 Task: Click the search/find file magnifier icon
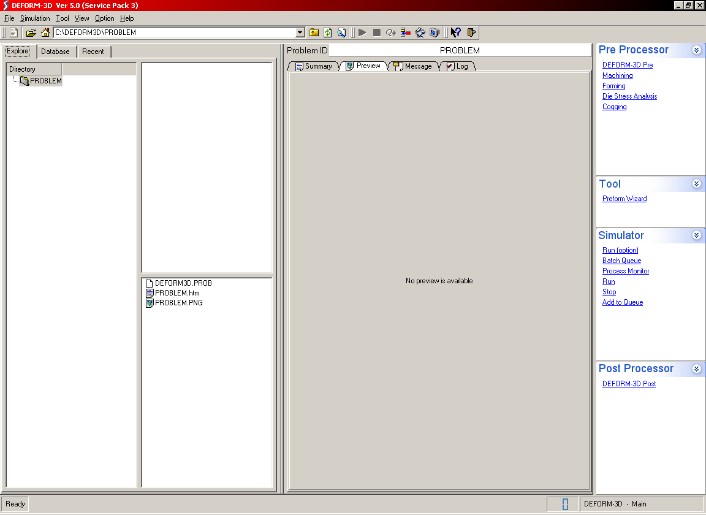[341, 32]
